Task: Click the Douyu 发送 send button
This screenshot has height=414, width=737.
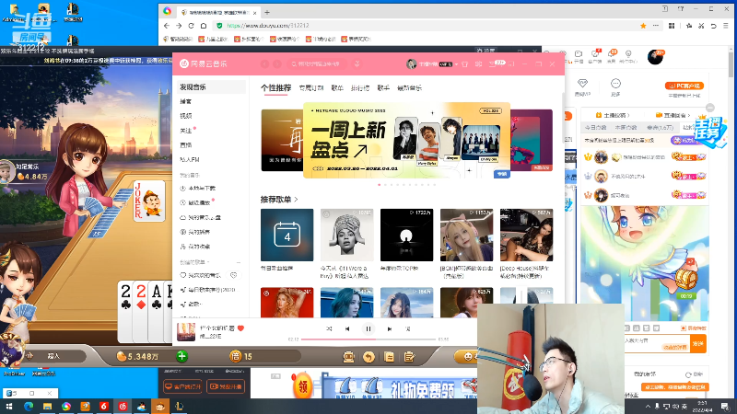Action: coord(698,344)
